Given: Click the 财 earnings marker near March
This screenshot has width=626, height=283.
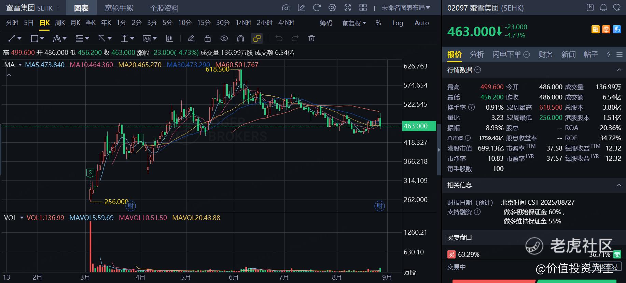Looking at the screenshot, I should point(131,206).
